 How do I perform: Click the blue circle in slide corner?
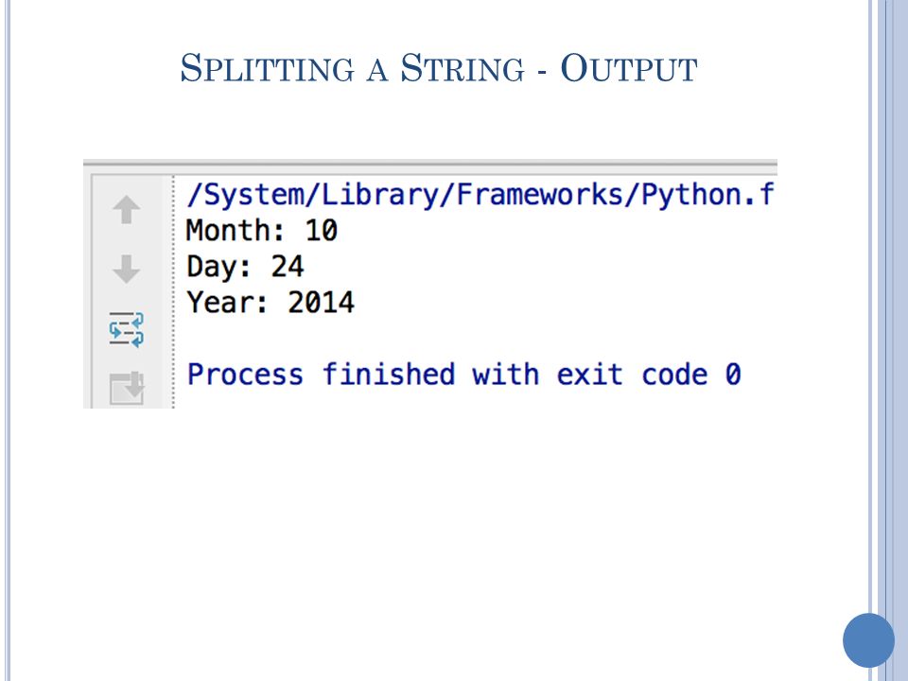(x=868, y=640)
